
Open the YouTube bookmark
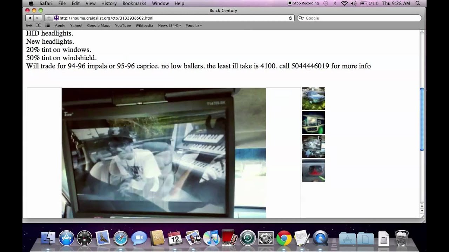point(123,26)
